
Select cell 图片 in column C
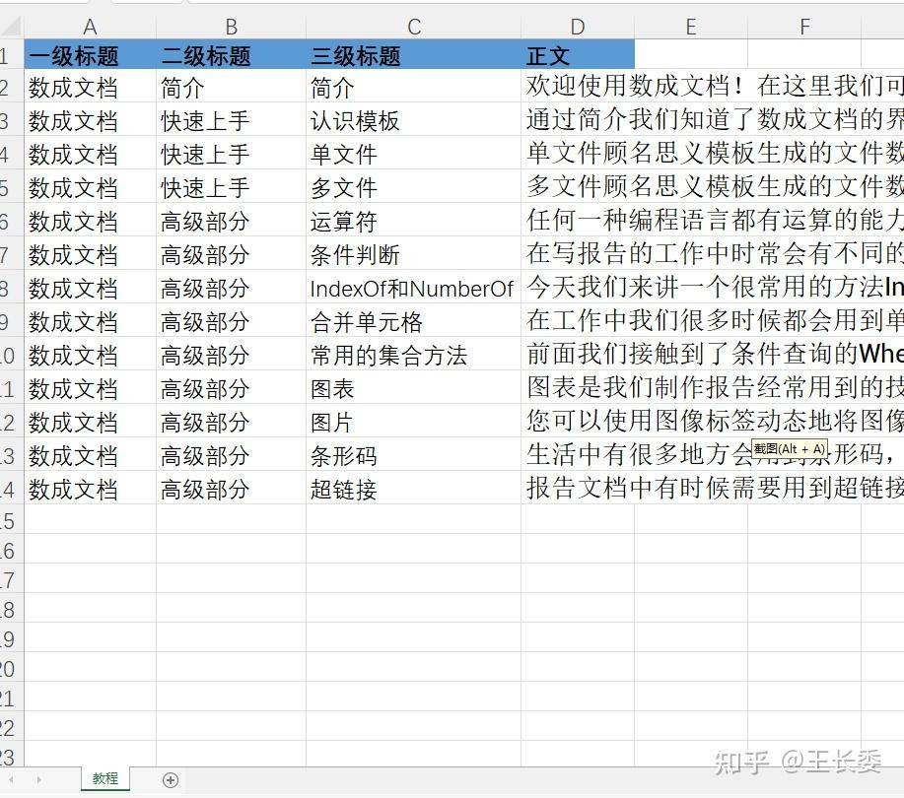413,420
